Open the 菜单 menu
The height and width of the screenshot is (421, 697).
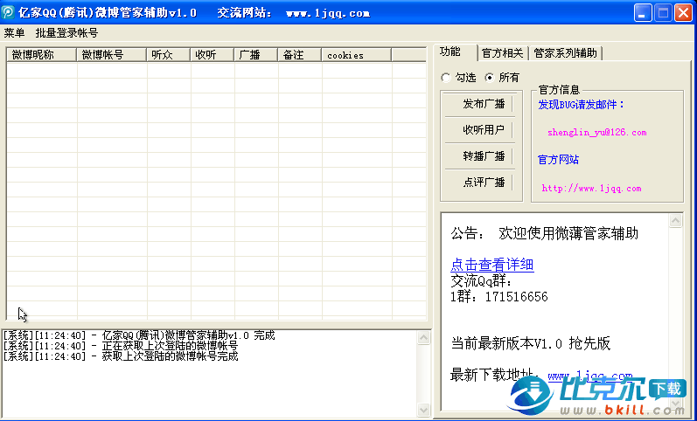point(15,33)
